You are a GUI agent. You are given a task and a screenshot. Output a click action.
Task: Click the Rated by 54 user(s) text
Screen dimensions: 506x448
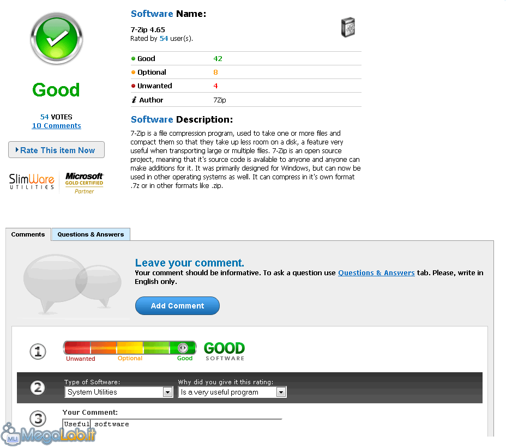click(x=162, y=39)
